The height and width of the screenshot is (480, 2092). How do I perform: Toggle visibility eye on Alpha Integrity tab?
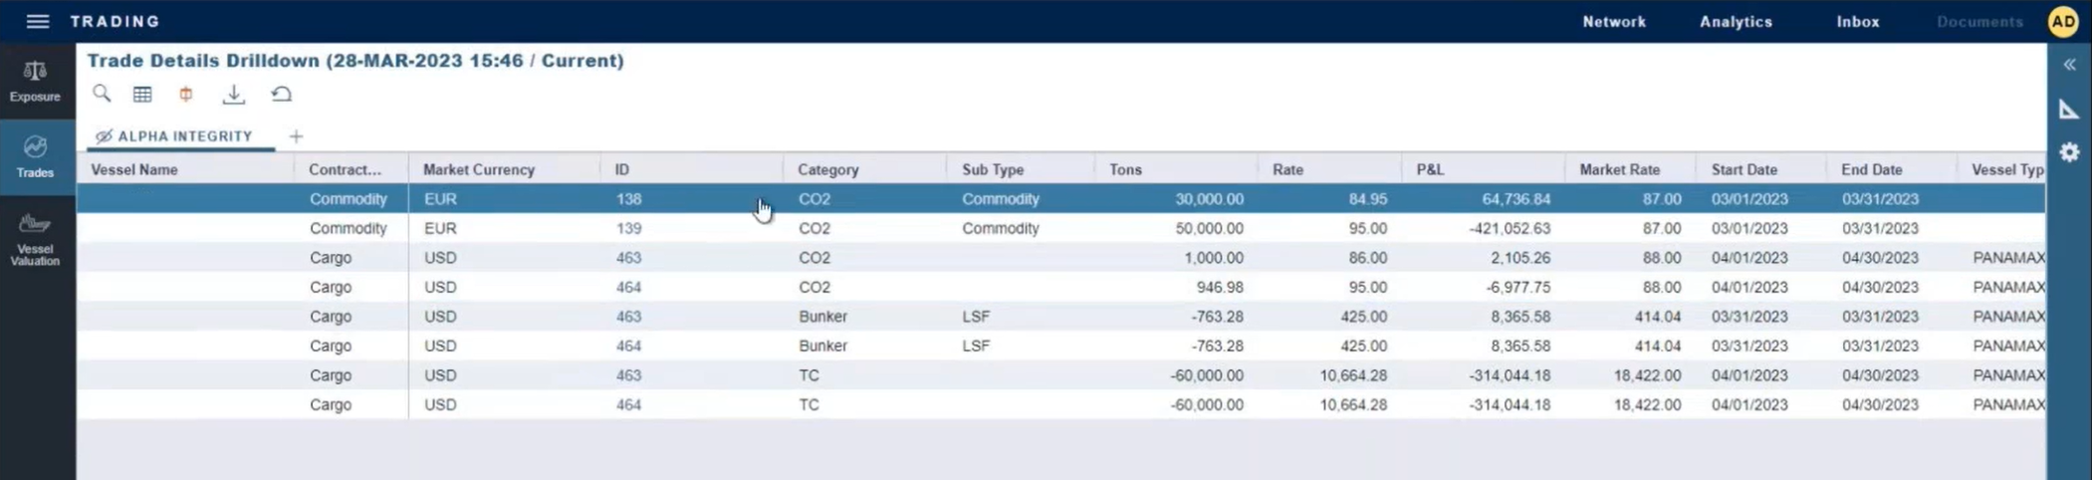pos(104,136)
